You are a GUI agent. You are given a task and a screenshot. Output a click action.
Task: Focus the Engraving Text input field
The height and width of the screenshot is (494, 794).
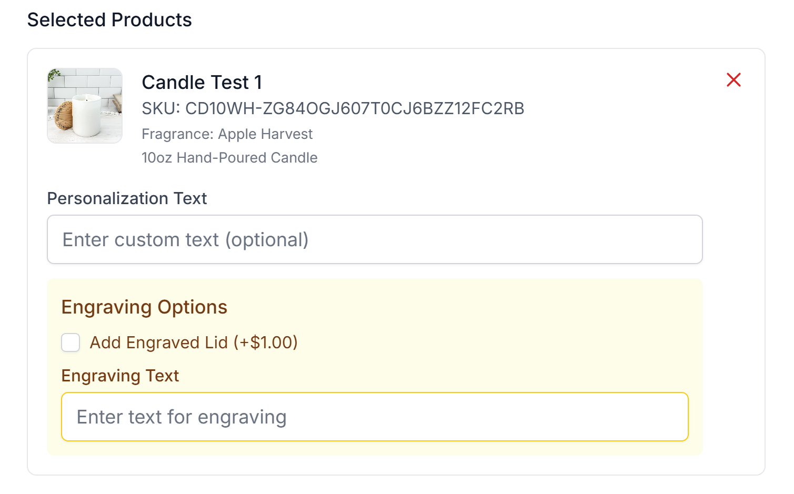point(375,417)
